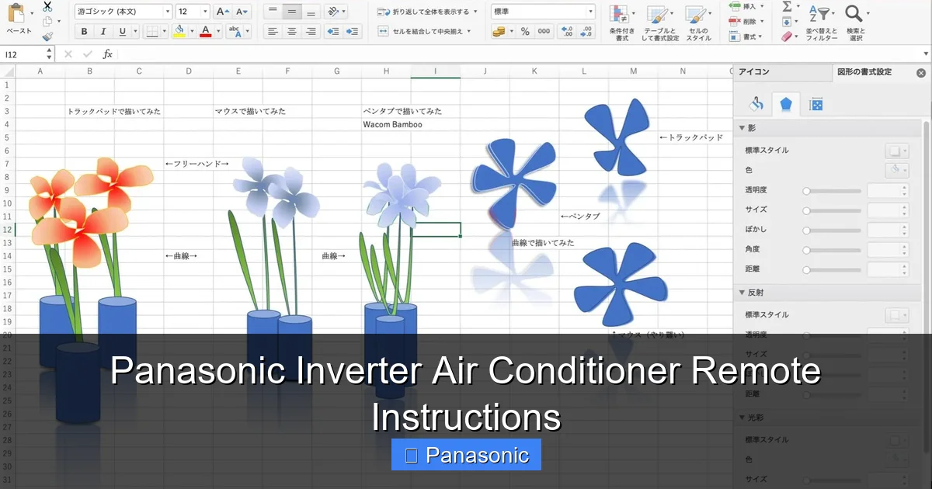Adjust the shadow 透明度 slider

(833, 190)
